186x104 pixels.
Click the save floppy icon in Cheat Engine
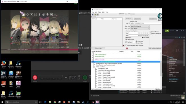point(98,15)
